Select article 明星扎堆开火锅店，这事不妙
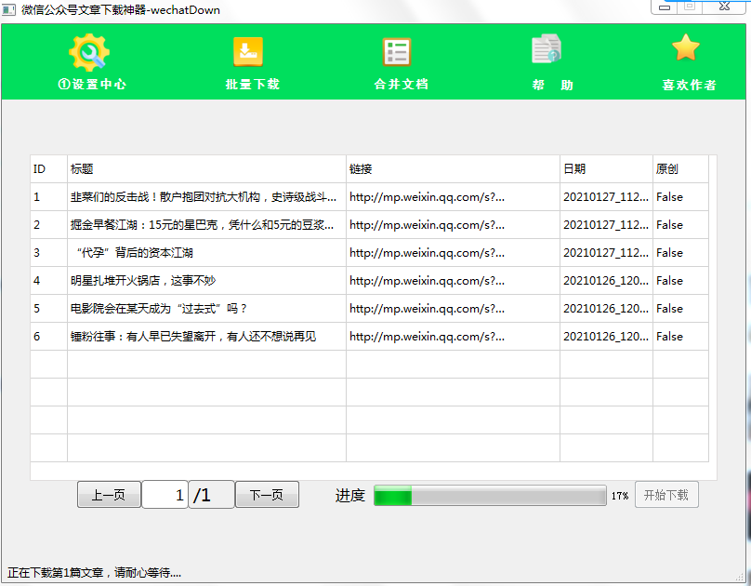This screenshot has width=751, height=586. tap(206, 280)
